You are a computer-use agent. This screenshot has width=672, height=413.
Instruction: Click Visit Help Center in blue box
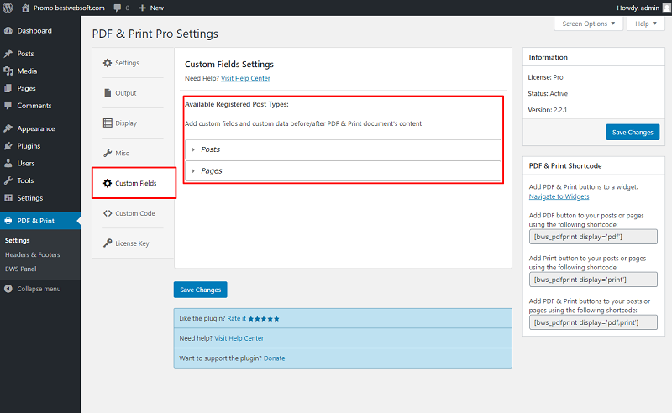pos(239,338)
